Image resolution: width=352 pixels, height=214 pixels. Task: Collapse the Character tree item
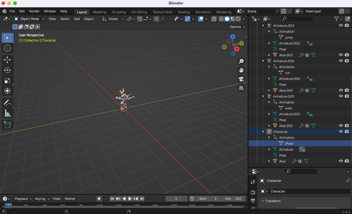(263, 132)
